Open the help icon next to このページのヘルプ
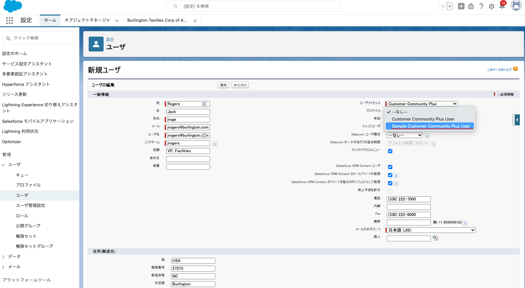Viewport: 525px width, 288px height. (515, 69)
